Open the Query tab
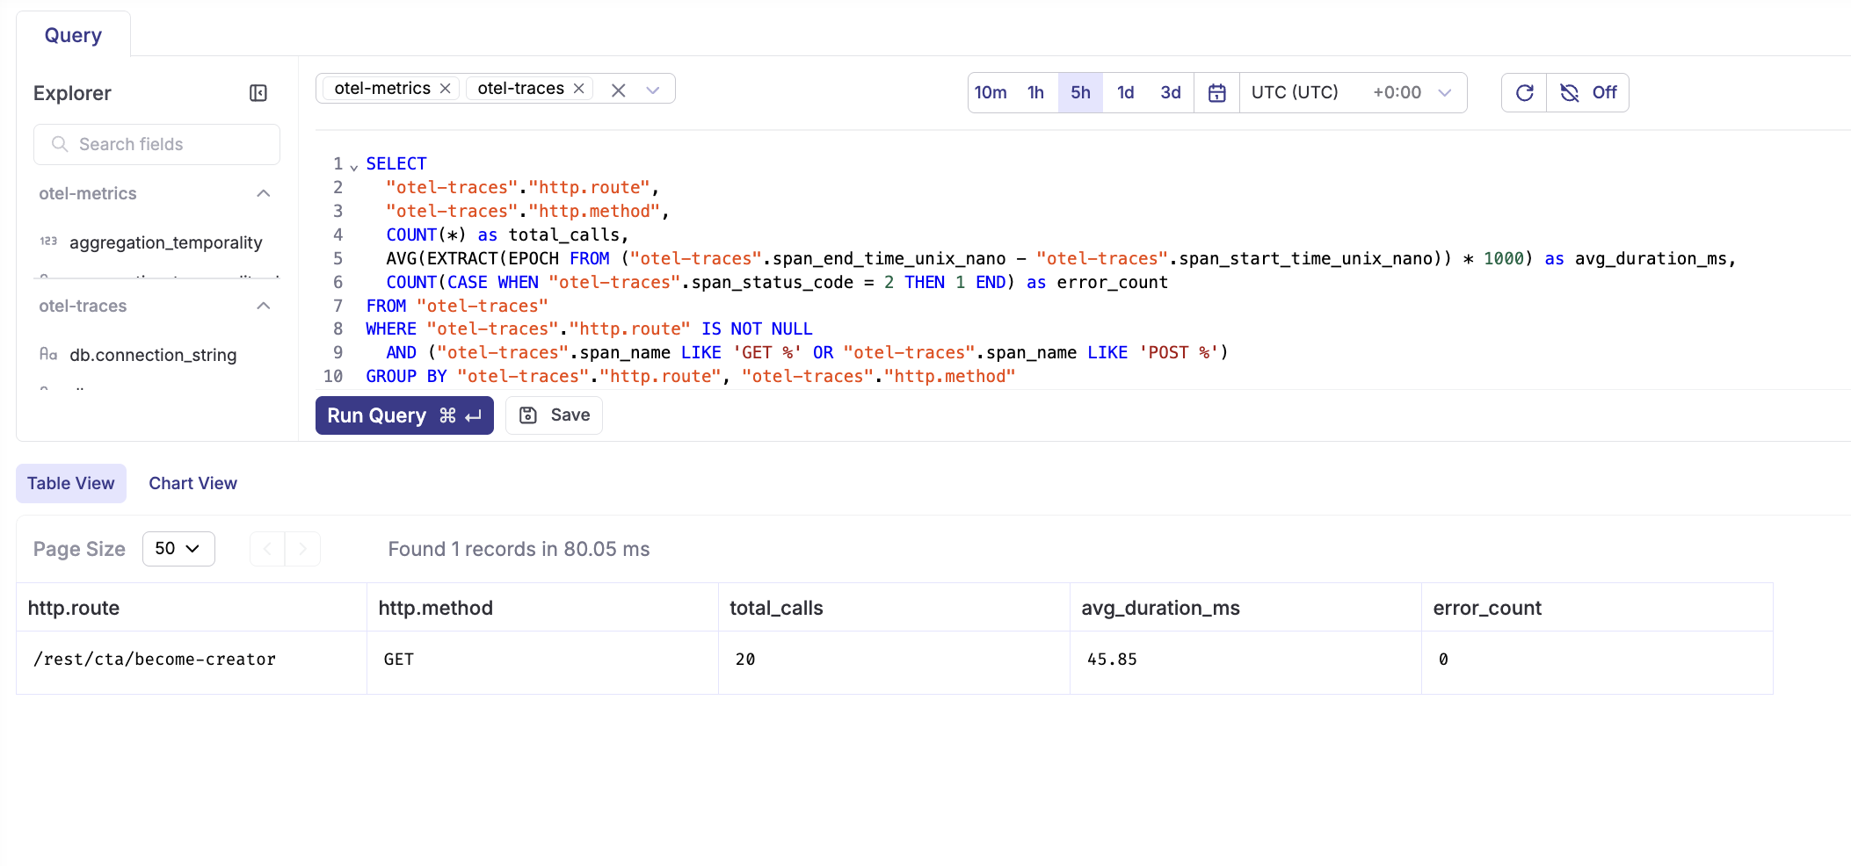This screenshot has height=866, width=1851. pyautogui.click(x=73, y=35)
